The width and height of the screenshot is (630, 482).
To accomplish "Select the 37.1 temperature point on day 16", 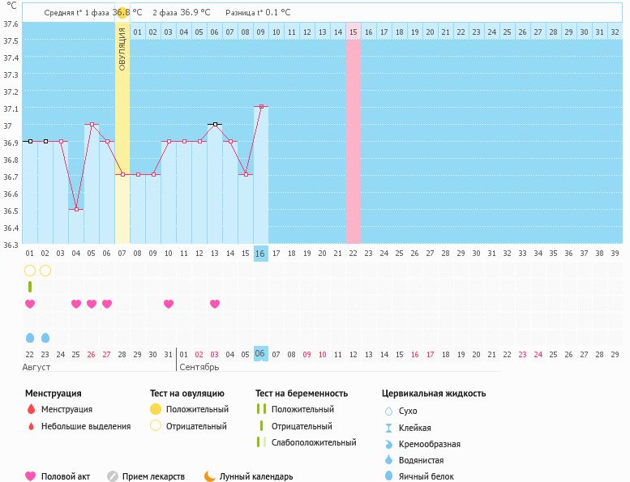I will click(x=261, y=106).
